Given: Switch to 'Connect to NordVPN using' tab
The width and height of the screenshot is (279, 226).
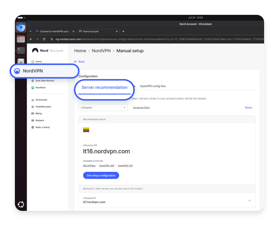Looking at the screenshot, I should pyautogui.click(x=55, y=32).
